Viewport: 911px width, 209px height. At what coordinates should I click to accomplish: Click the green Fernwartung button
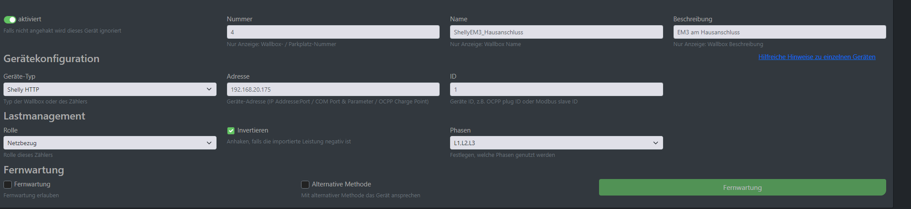pyautogui.click(x=742, y=187)
